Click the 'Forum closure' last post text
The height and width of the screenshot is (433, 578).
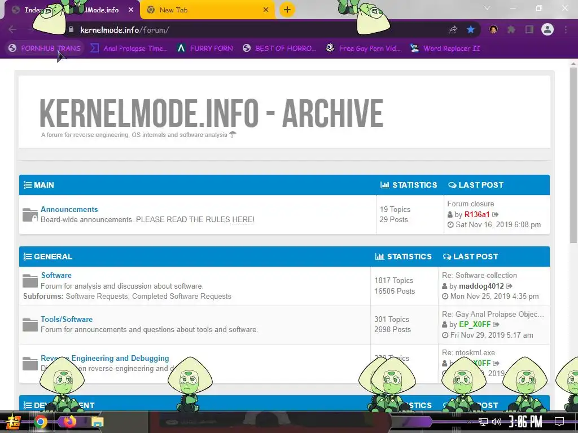click(x=471, y=204)
